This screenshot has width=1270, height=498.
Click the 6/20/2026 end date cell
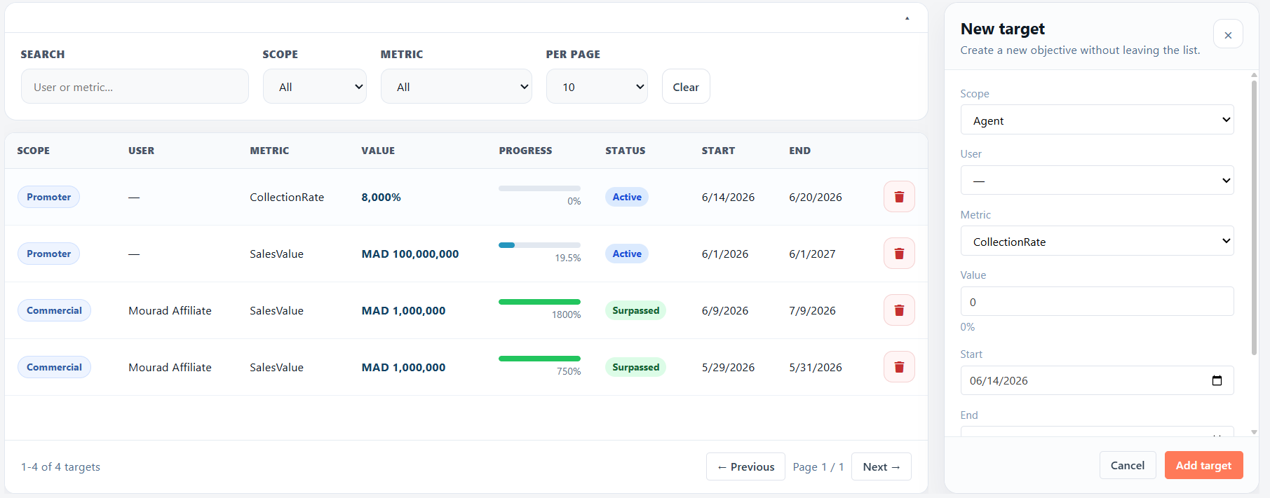coord(816,198)
